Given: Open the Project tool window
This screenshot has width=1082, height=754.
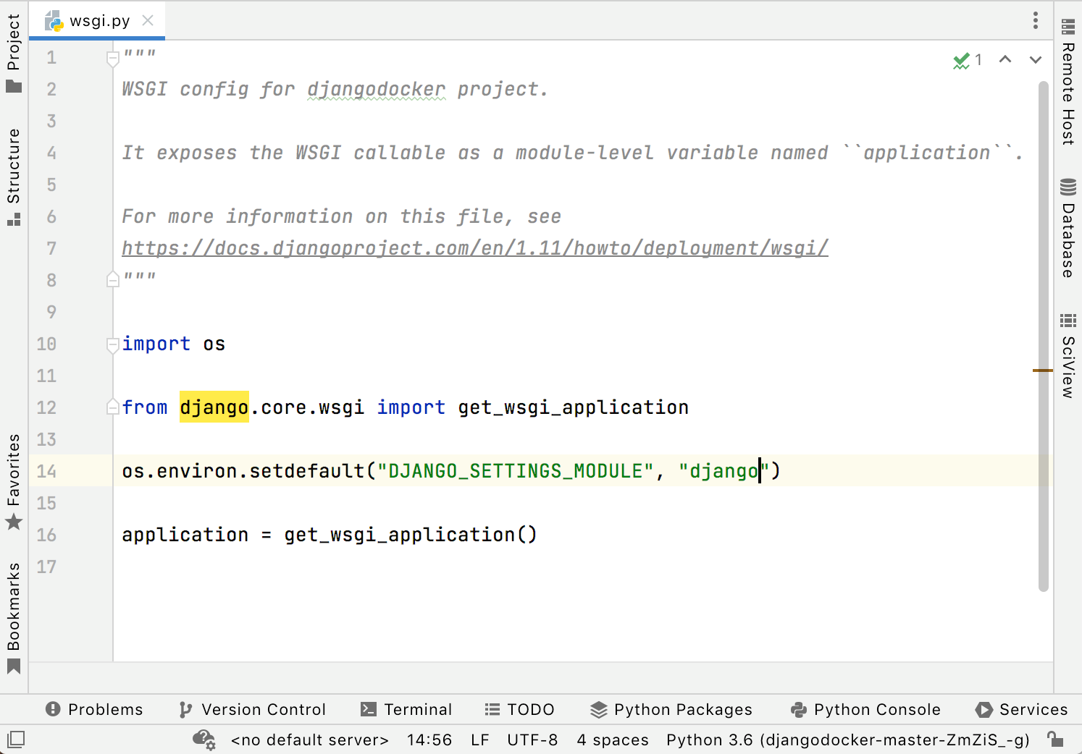Looking at the screenshot, I should [x=14, y=54].
